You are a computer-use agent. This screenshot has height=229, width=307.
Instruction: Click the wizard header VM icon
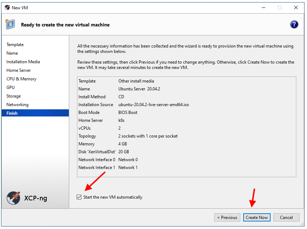point(10,24)
